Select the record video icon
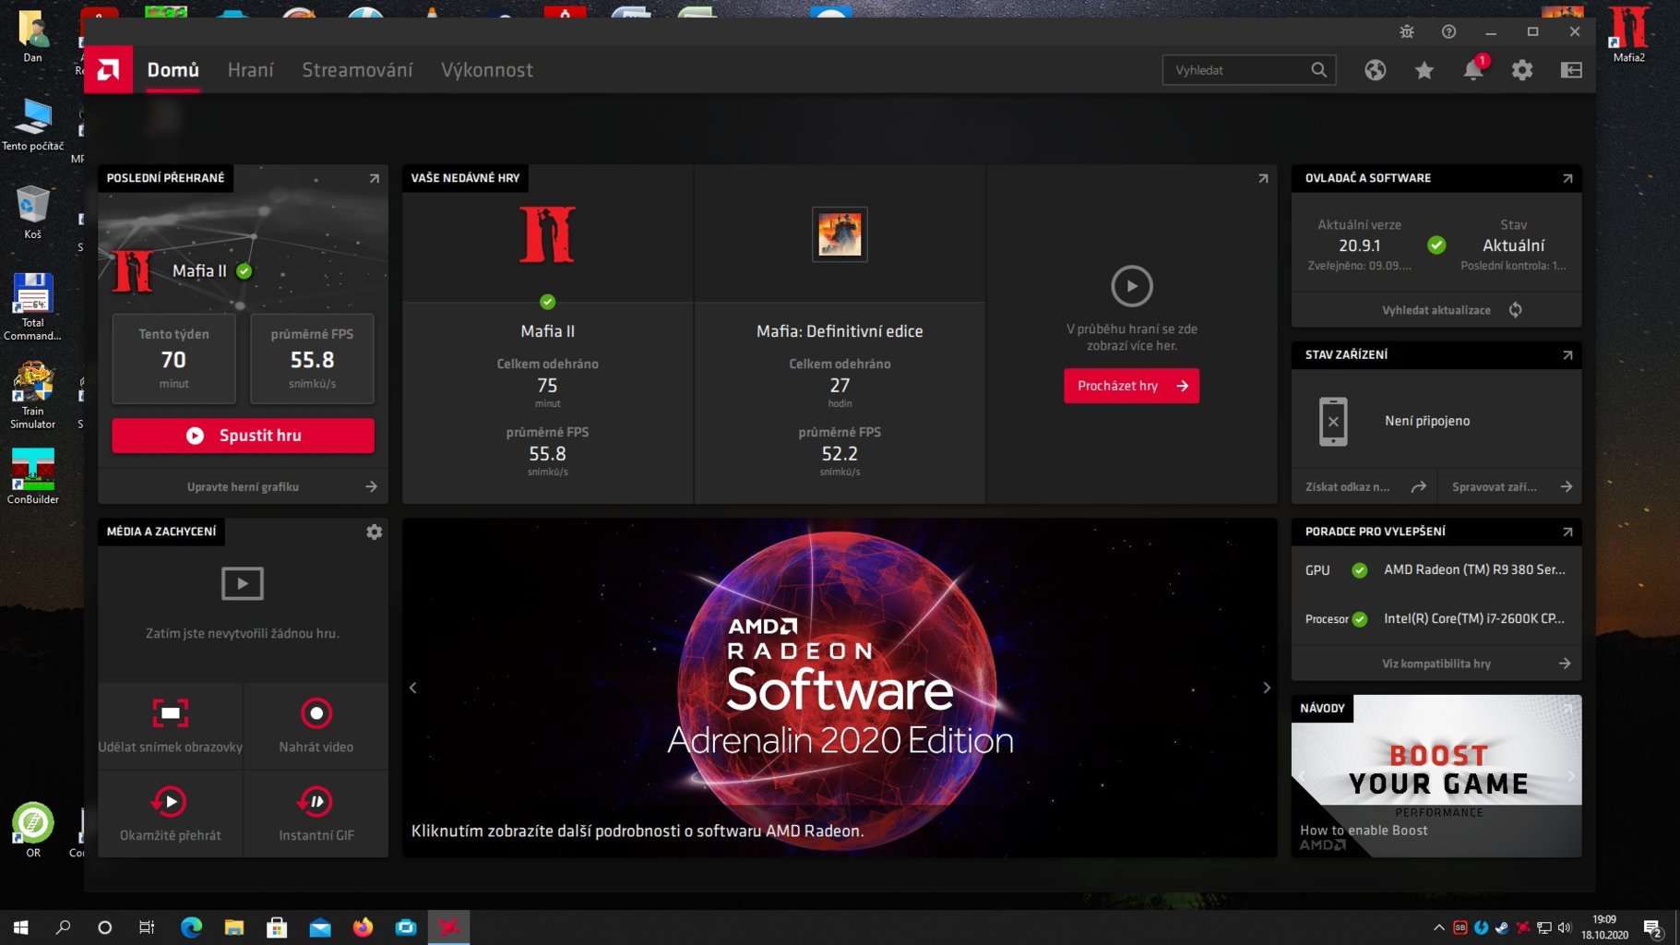This screenshot has width=1680, height=945. [x=316, y=712]
